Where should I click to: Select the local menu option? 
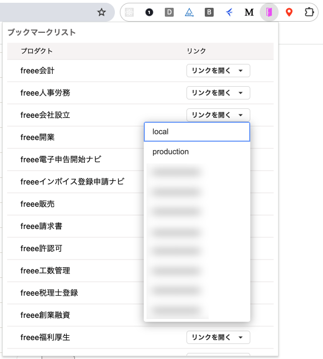[x=197, y=132]
